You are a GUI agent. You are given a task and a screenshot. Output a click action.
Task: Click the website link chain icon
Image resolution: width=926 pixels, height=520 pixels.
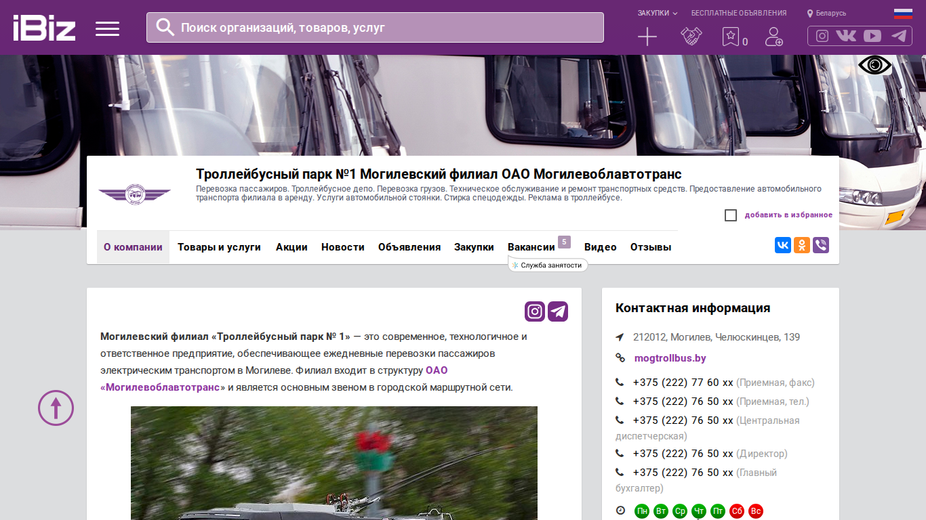tap(620, 358)
